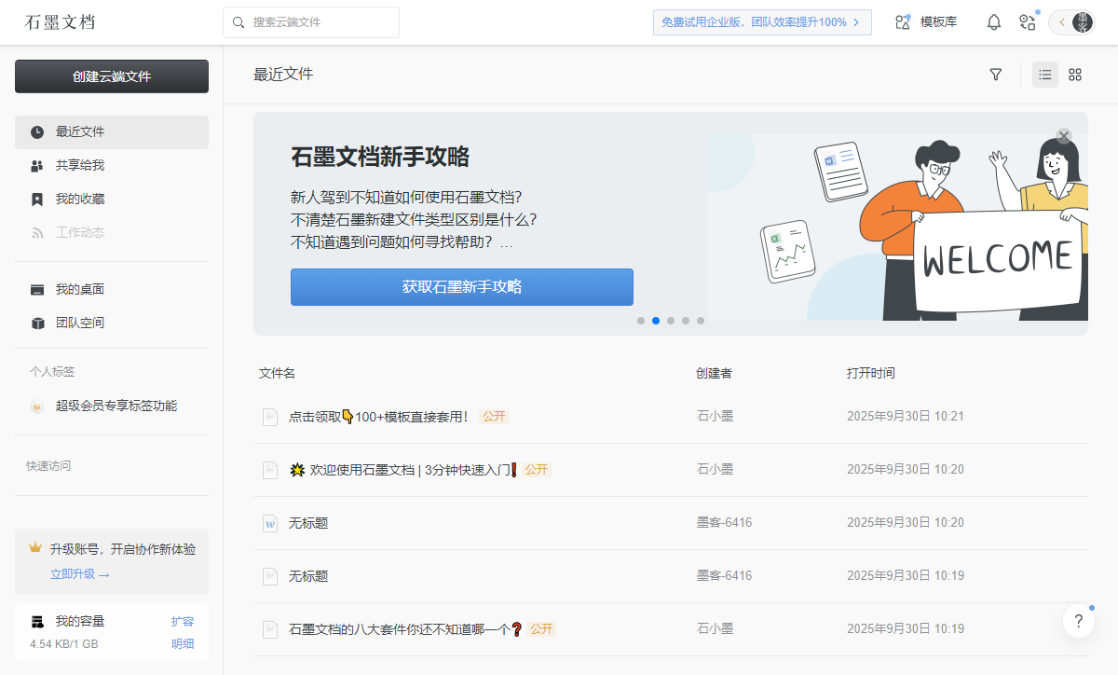Focus the 搜索云端文件 search field
The image size is (1118, 675).
point(311,22)
